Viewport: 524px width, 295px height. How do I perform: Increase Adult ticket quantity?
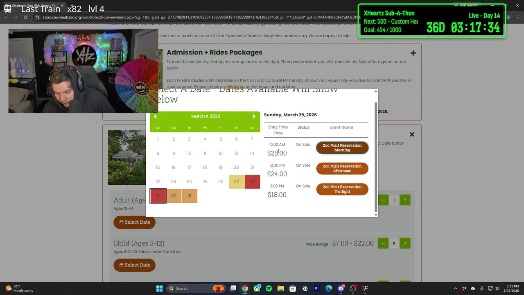coord(405,200)
